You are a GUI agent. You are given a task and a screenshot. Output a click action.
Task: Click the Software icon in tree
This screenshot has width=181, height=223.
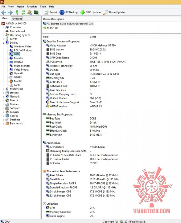pyautogui.click(x=7, y=108)
